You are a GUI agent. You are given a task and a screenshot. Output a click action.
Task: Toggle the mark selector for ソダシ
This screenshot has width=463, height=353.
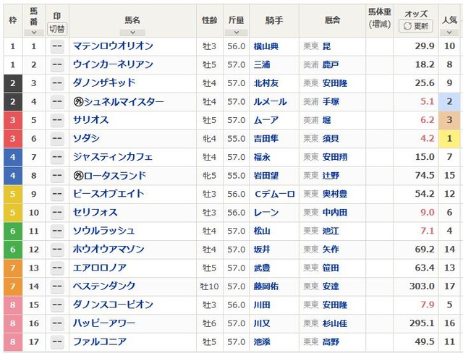click(x=57, y=138)
